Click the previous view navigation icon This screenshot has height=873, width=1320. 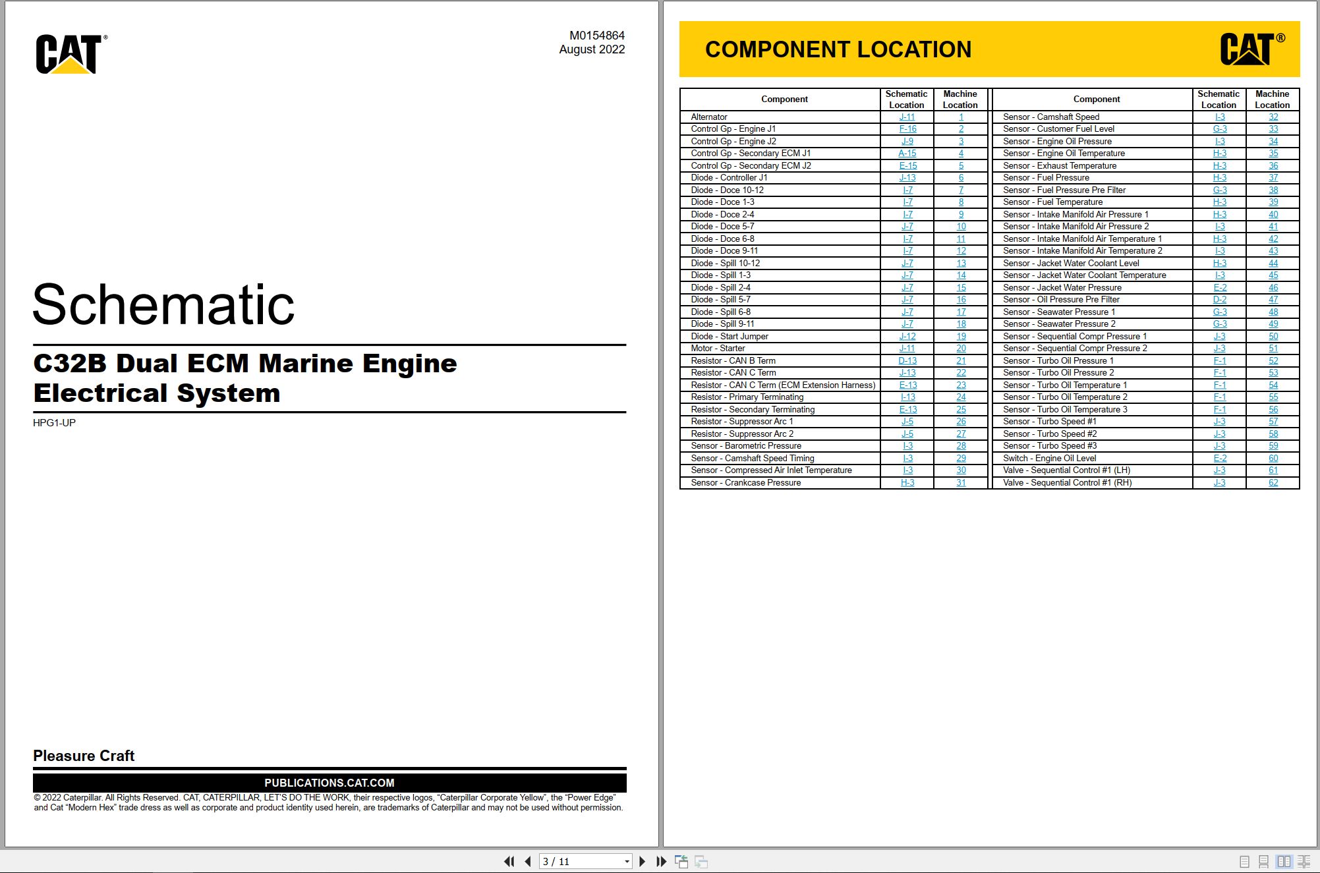pyautogui.click(x=681, y=861)
